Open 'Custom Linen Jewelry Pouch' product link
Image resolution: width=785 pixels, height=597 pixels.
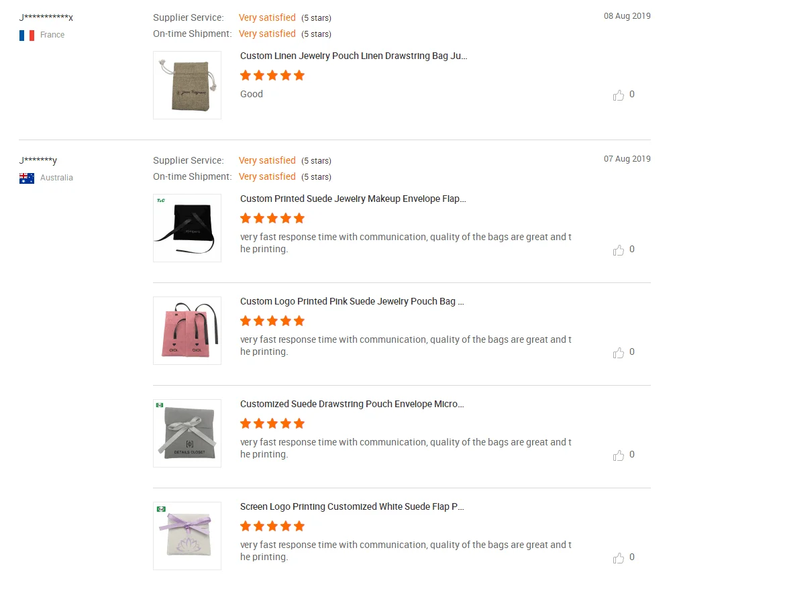pos(354,56)
